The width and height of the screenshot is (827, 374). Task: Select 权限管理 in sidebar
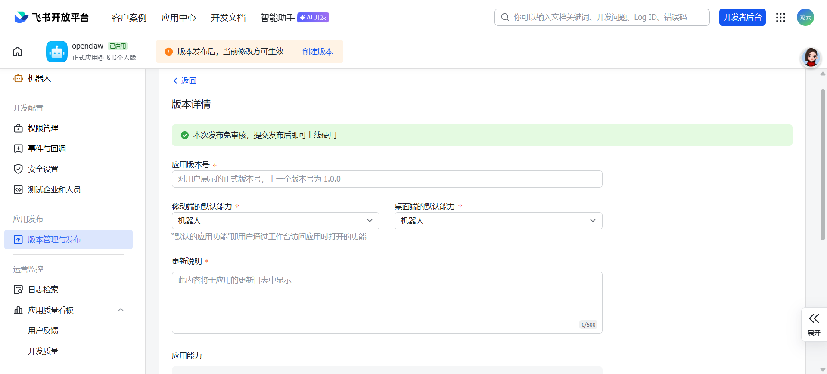pos(43,128)
